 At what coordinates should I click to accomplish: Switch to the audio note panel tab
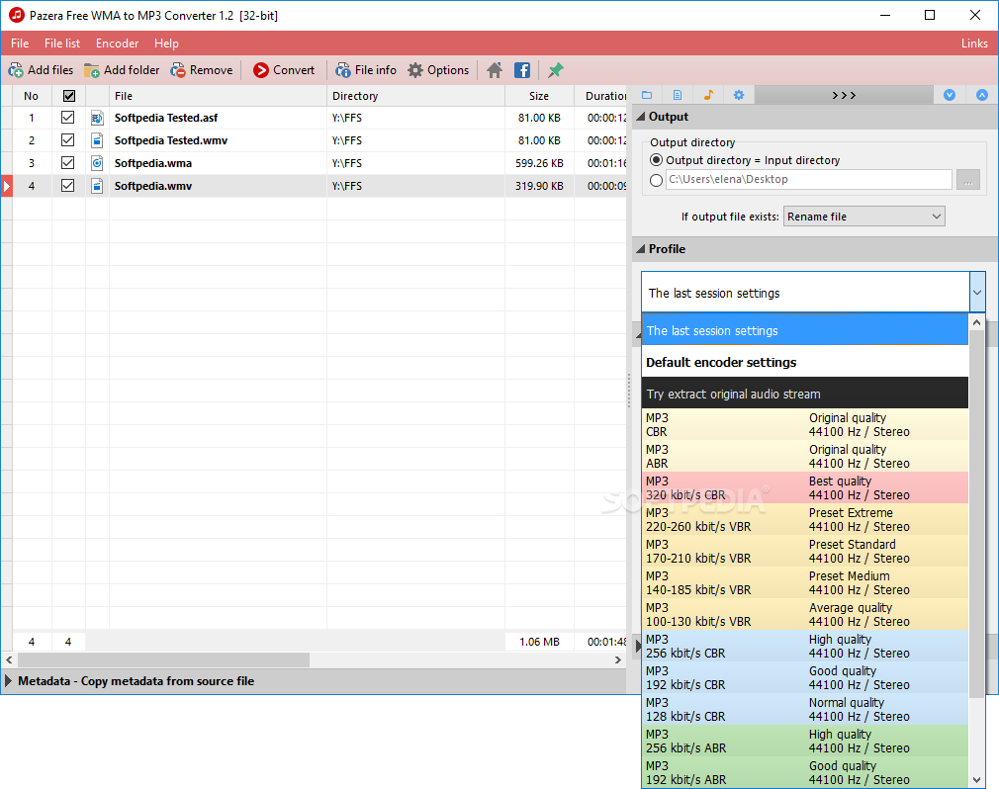coord(708,95)
